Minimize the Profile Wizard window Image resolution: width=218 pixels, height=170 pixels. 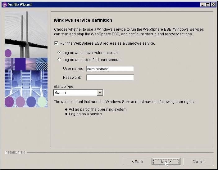202,5
